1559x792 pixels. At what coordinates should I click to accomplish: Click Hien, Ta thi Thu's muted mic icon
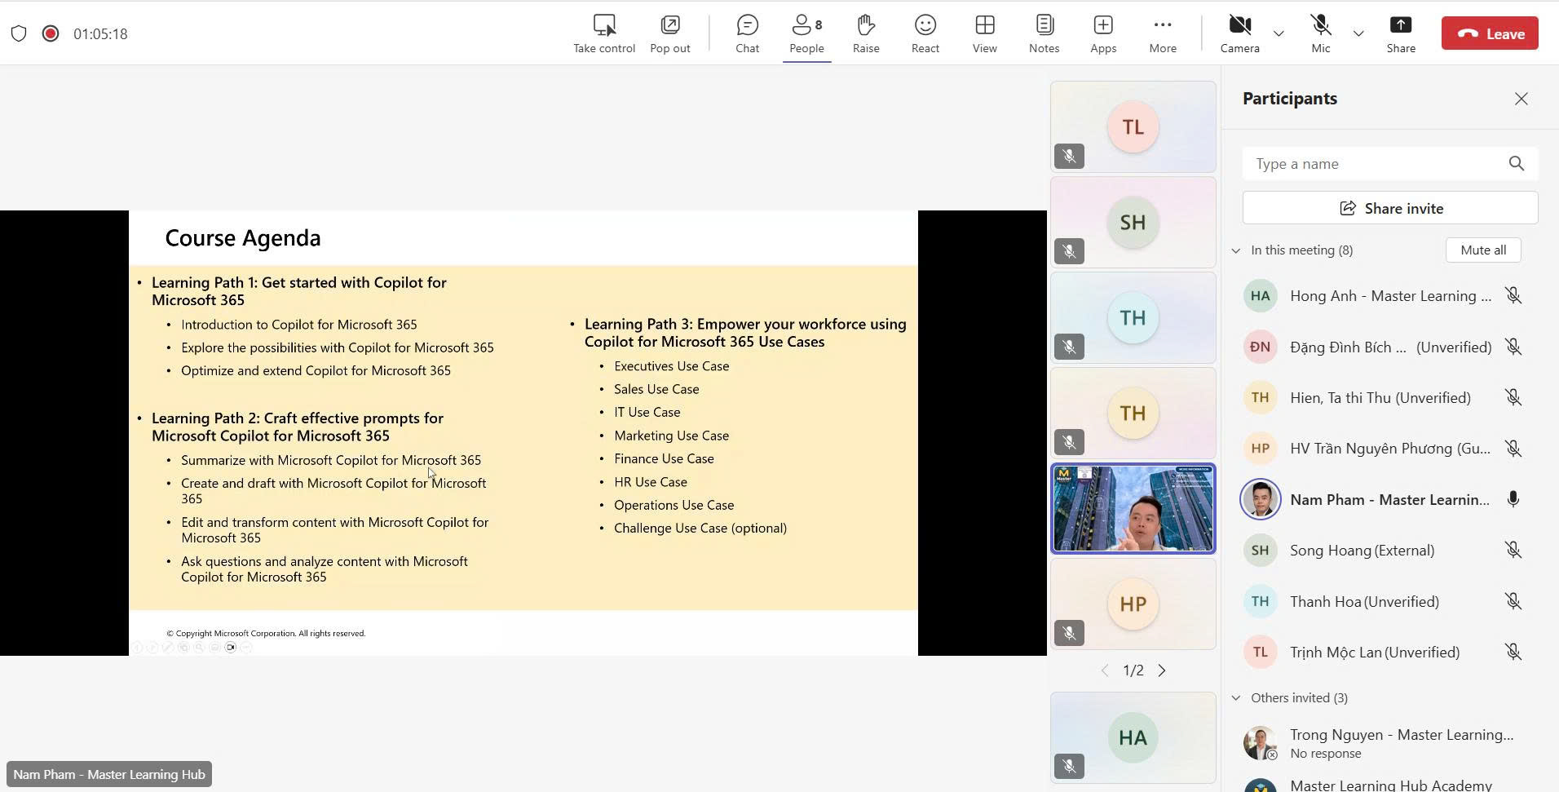coord(1513,397)
